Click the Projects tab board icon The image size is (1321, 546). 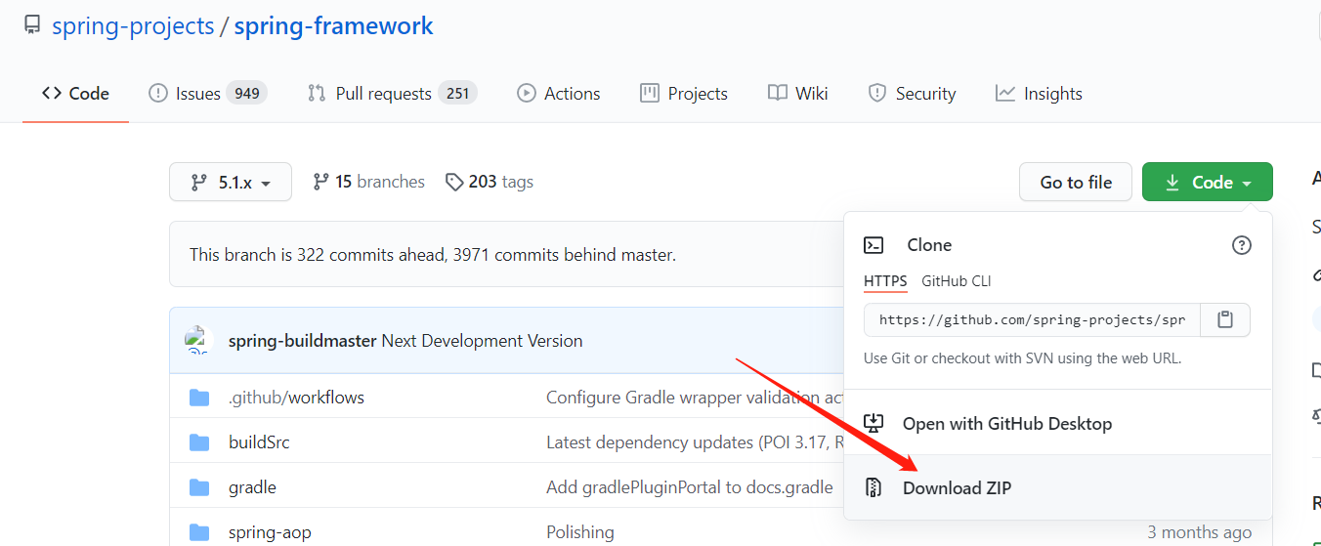point(650,94)
